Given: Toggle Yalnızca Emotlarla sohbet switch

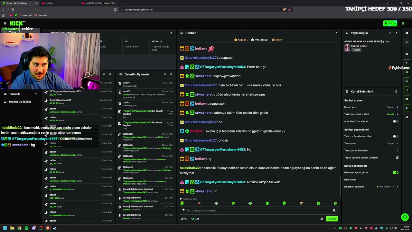Looking at the screenshot, I should tap(396, 136).
